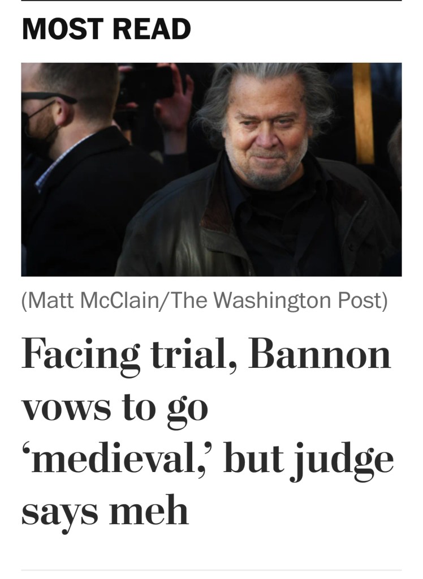The height and width of the screenshot is (579, 423).
Task: Click the 'vows to go' headline line
Action: point(115,409)
